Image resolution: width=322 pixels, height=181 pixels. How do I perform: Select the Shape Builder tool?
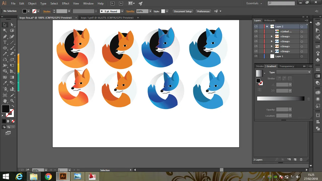tap(5, 71)
